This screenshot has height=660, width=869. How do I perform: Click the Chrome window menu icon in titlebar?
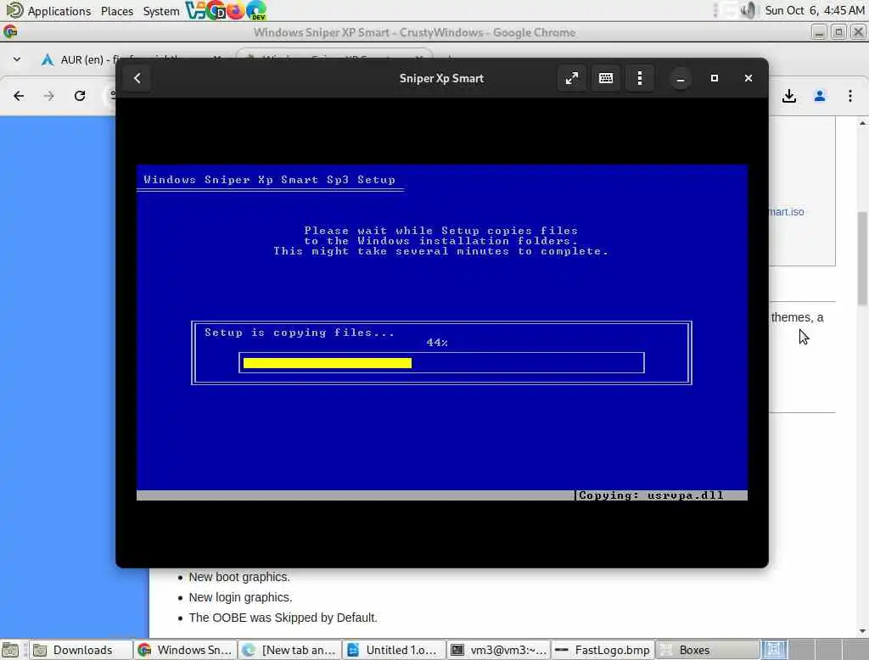pyautogui.click(x=10, y=32)
